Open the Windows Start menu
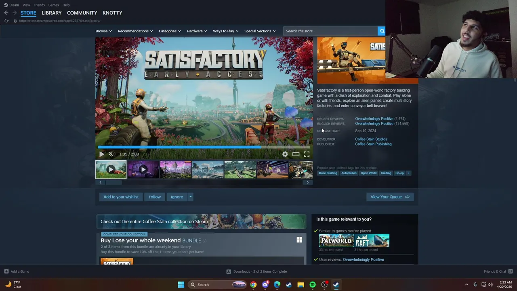The image size is (517, 291). 181,285
